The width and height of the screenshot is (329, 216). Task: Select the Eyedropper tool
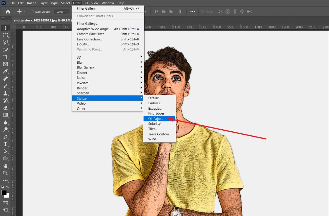(5, 71)
